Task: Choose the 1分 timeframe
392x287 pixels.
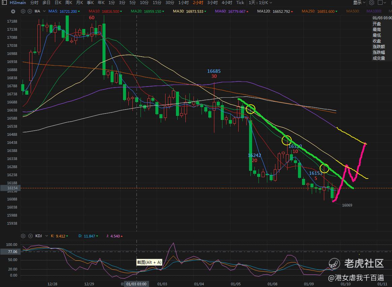Action: click(x=112, y=3)
